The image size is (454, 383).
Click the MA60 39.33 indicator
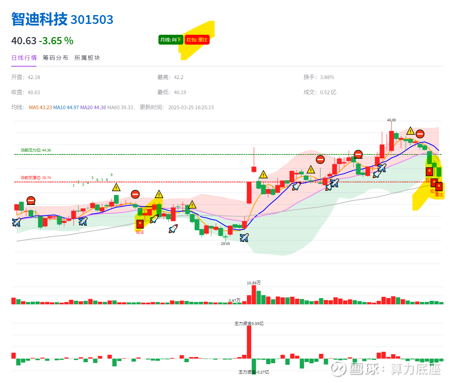point(120,108)
